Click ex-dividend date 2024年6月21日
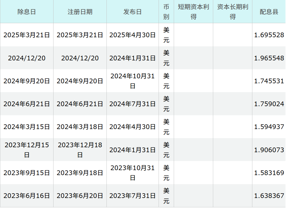Screen dimensions: 286x209 tap(27, 104)
